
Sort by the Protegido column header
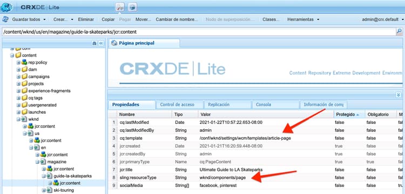pyautogui.click(x=349, y=114)
